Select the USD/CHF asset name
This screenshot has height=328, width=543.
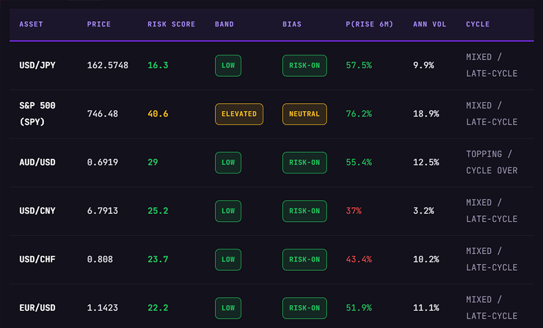point(37,259)
